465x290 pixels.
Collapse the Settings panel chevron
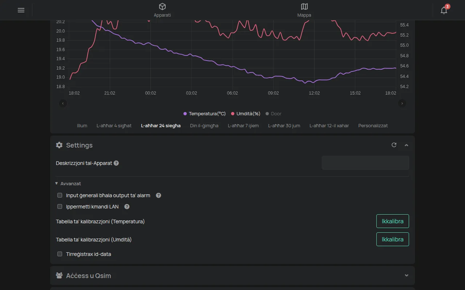(x=407, y=145)
